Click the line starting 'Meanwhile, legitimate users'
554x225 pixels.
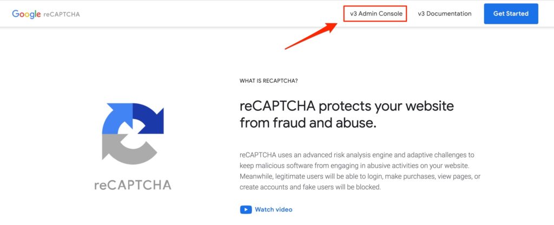click(360, 176)
